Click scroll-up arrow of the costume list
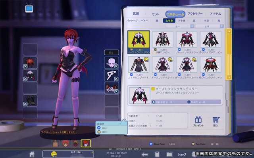254x158 pixels. (229, 31)
